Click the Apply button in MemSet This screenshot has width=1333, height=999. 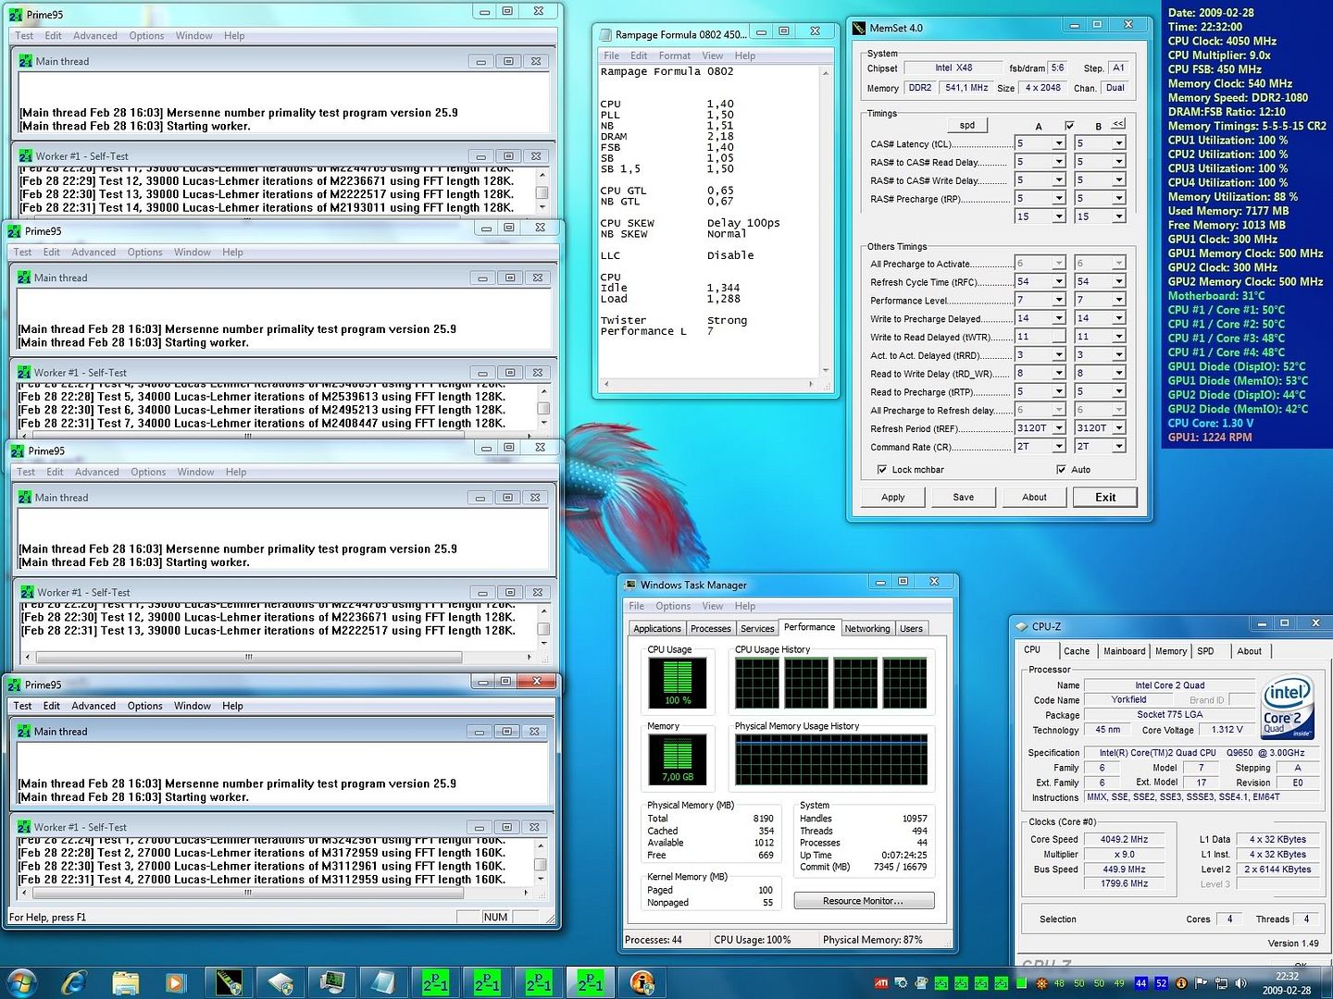click(x=893, y=498)
